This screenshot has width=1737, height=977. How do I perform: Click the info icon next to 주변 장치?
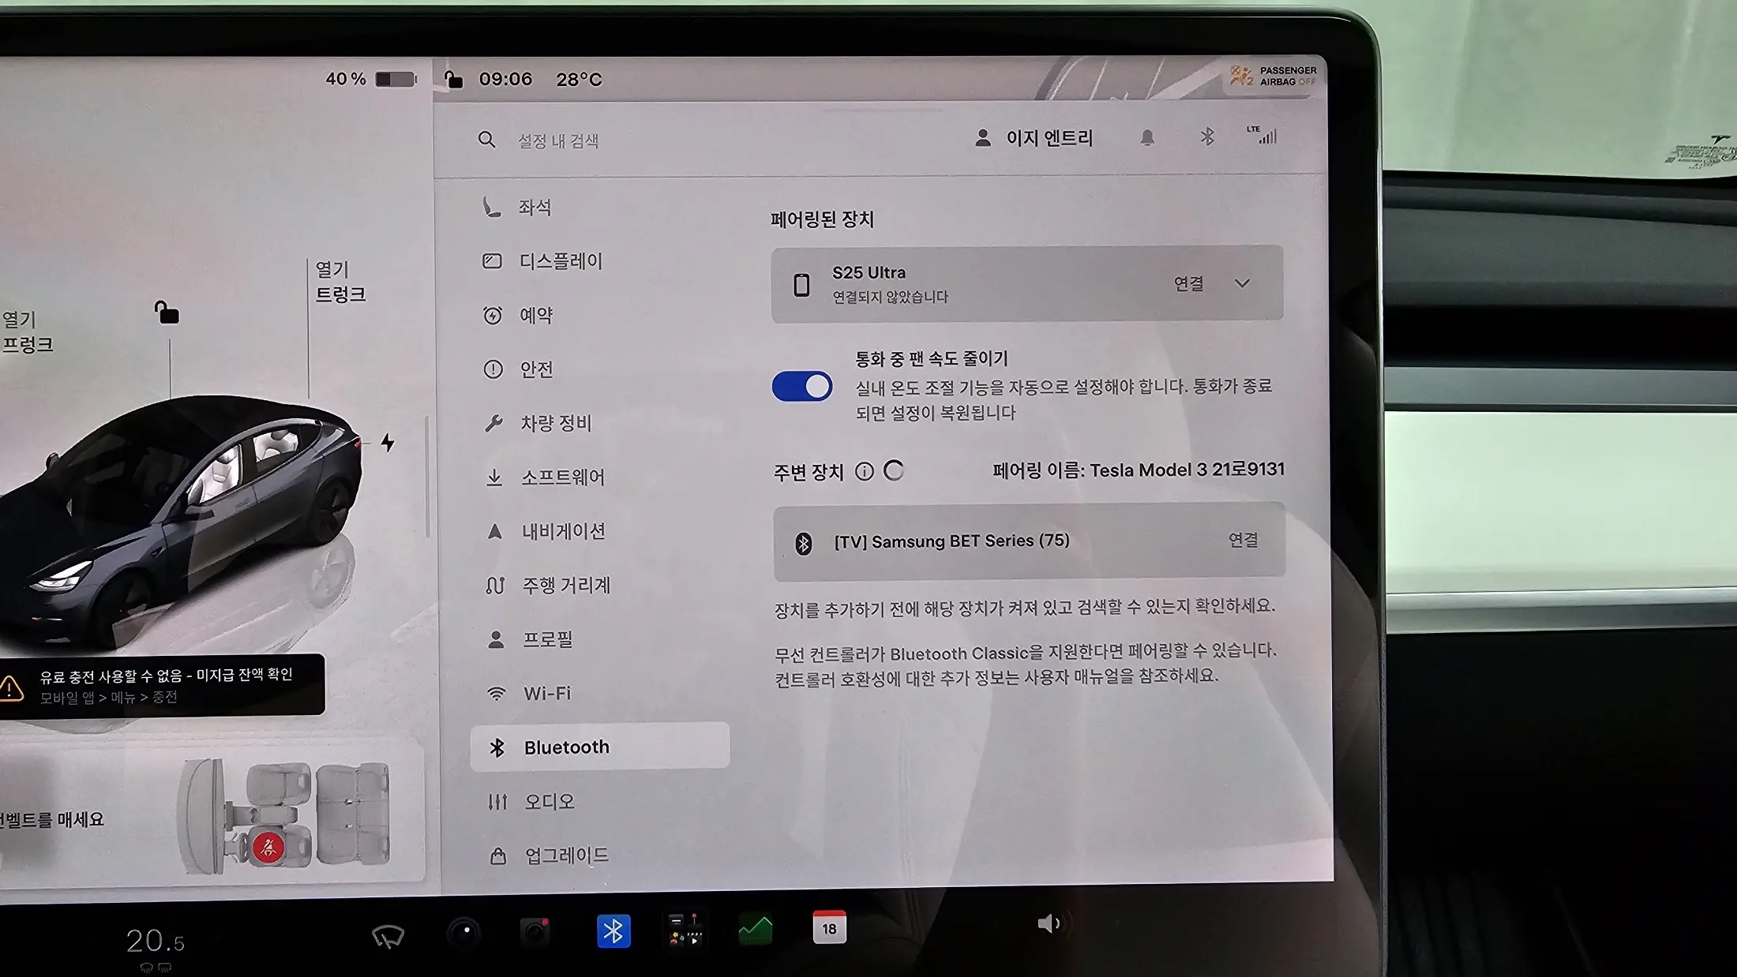point(865,472)
